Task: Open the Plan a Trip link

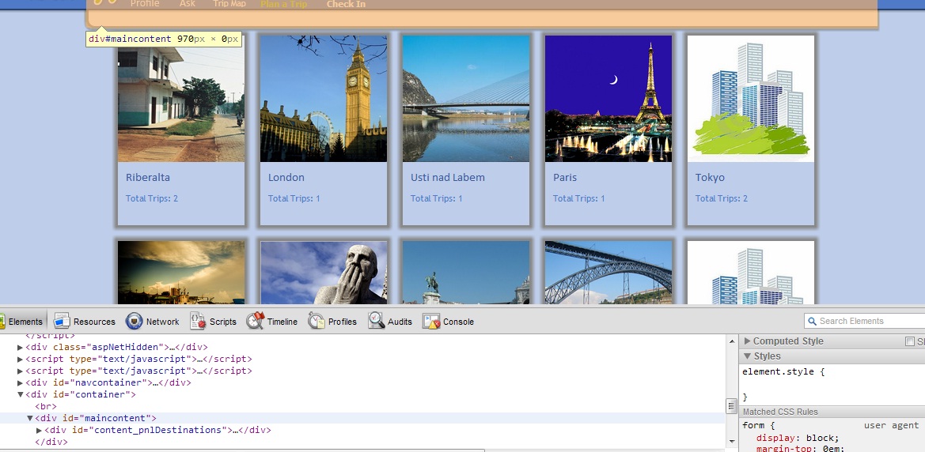Action: (284, 4)
